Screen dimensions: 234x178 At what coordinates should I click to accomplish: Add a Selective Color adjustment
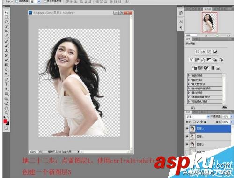tap(218, 68)
